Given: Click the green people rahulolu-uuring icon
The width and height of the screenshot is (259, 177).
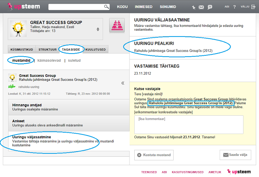Looking at the screenshot, I should tap(12, 86).
